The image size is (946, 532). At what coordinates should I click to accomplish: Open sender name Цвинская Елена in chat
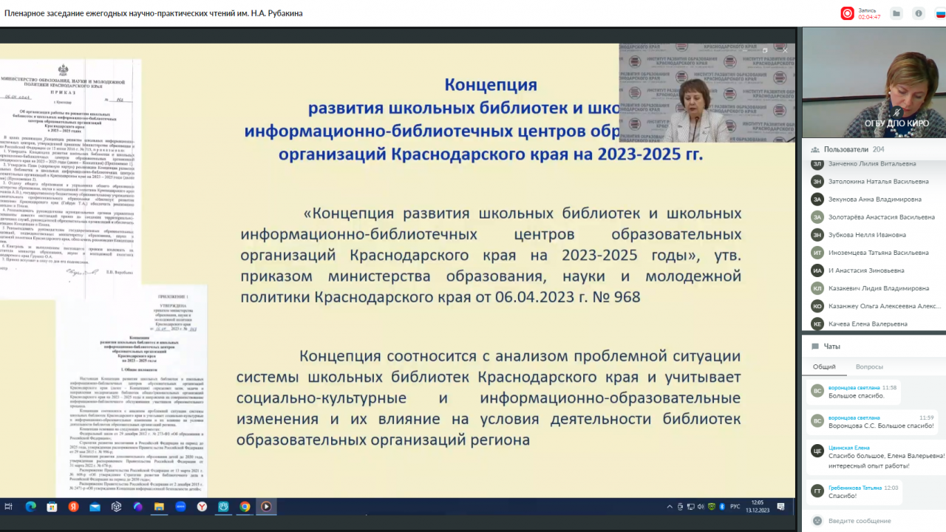pyautogui.click(x=848, y=448)
